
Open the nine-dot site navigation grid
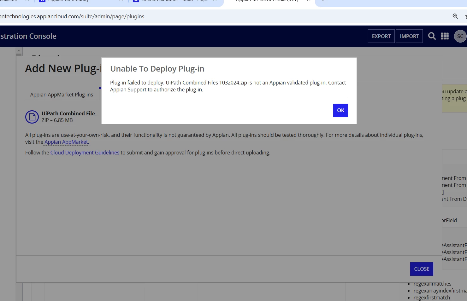445,36
